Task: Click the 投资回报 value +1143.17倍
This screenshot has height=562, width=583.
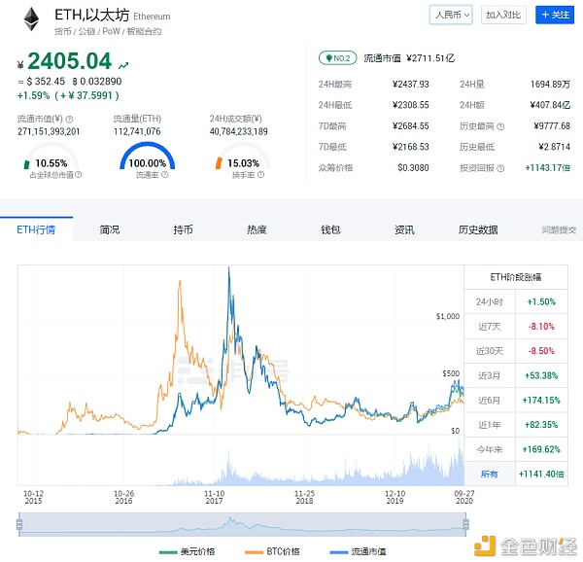Action: (x=548, y=168)
